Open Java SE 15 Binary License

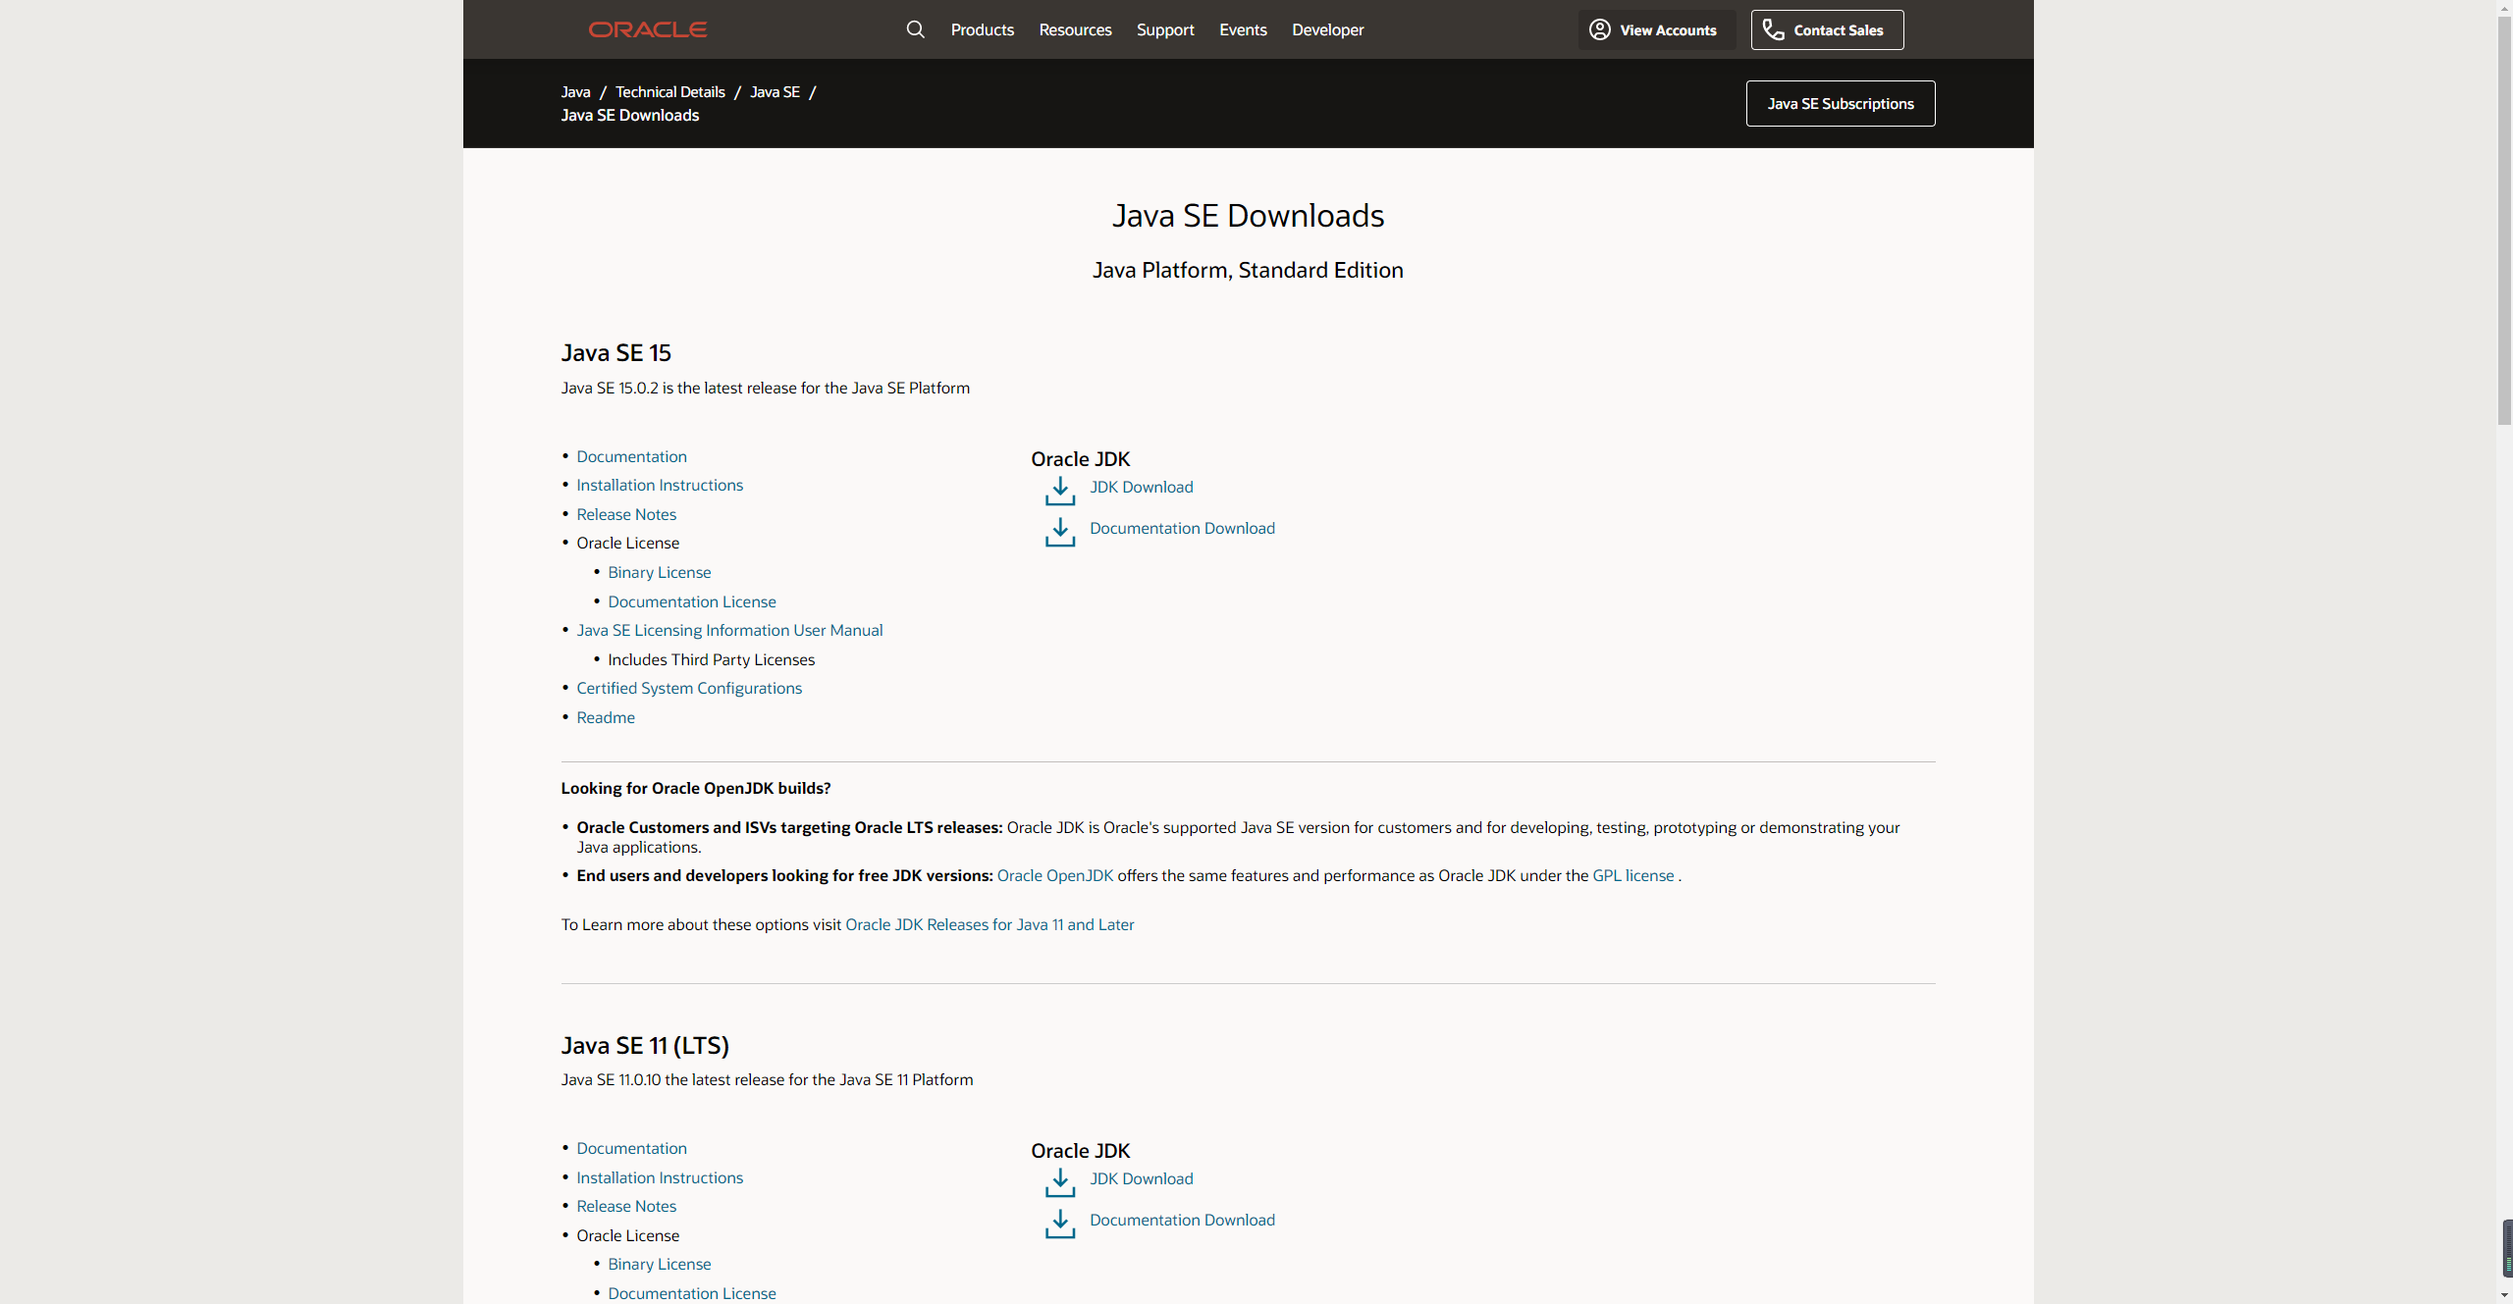[659, 572]
